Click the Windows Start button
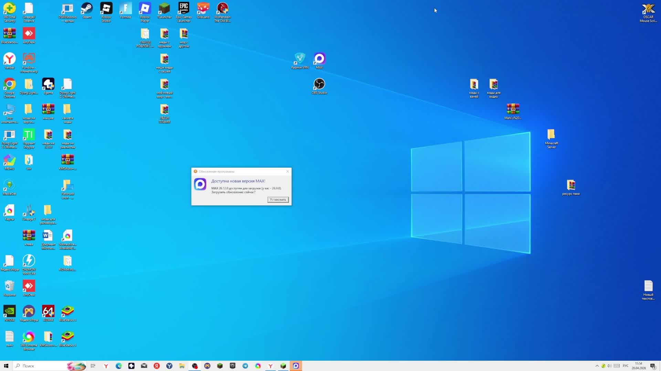661x371 pixels. click(x=6, y=366)
